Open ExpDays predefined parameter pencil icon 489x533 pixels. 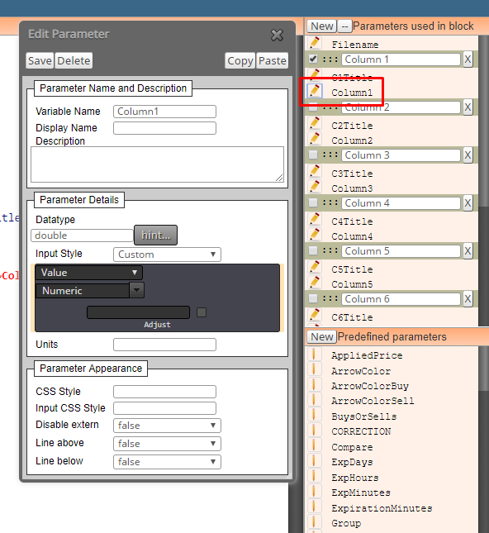coord(315,460)
